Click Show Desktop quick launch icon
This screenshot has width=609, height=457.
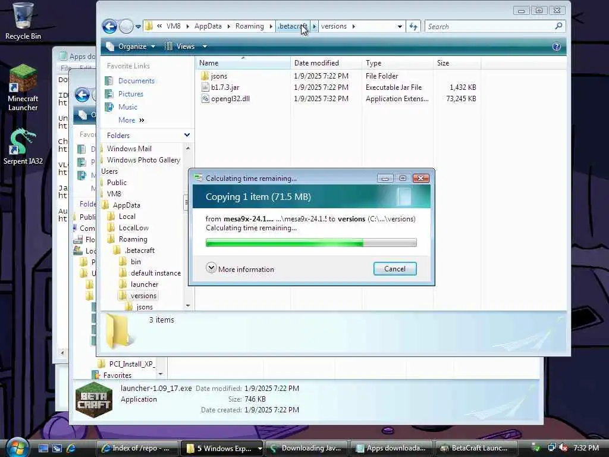tap(43, 449)
